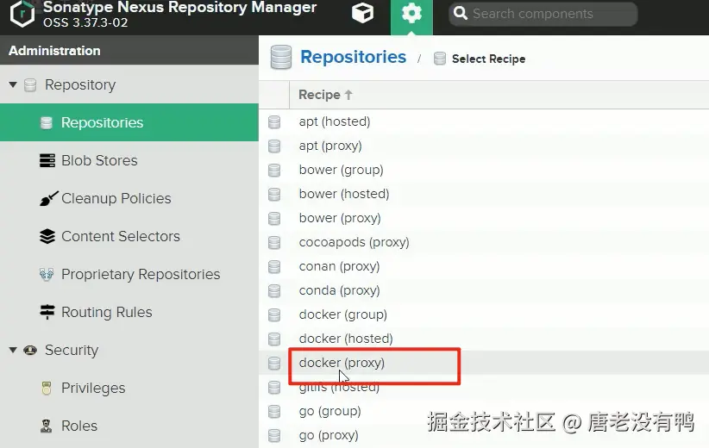
Task: Click the Routing Rules signpost icon
Action: pyautogui.click(x=47, y=312)
